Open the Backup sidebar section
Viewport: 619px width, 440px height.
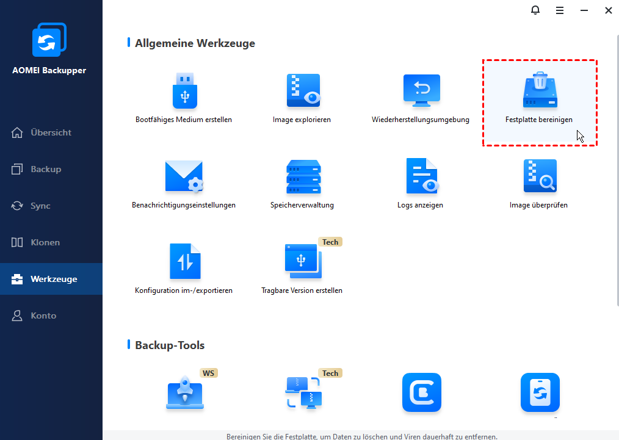[51, 169]
